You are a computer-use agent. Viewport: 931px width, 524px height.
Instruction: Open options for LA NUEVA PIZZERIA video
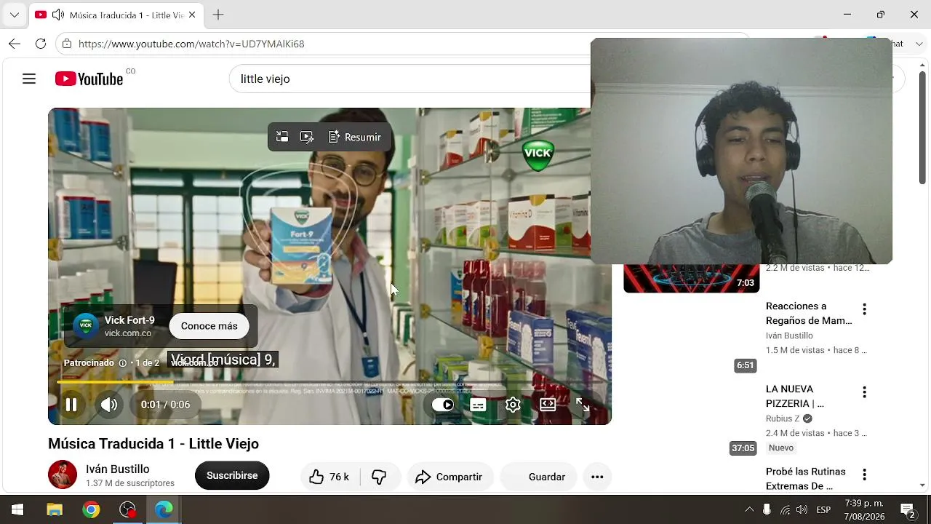coord(864,392)
